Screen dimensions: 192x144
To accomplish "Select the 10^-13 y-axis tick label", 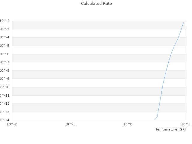I will pyautogui.click(x=4, y=112).
